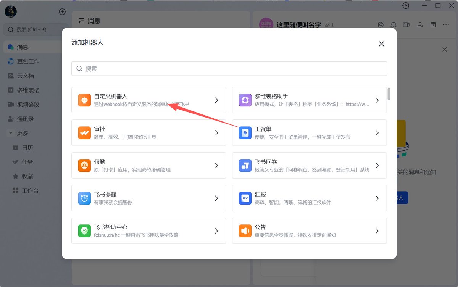This screenshot has width=458, height=287.
Task: Click the calendar icon in chat header
Action: [x=433, y=25]
